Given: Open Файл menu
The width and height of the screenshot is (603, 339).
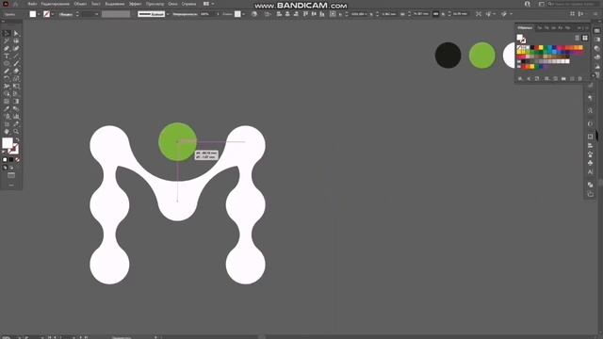Looking at the screenshot, I should coord(32,4).
